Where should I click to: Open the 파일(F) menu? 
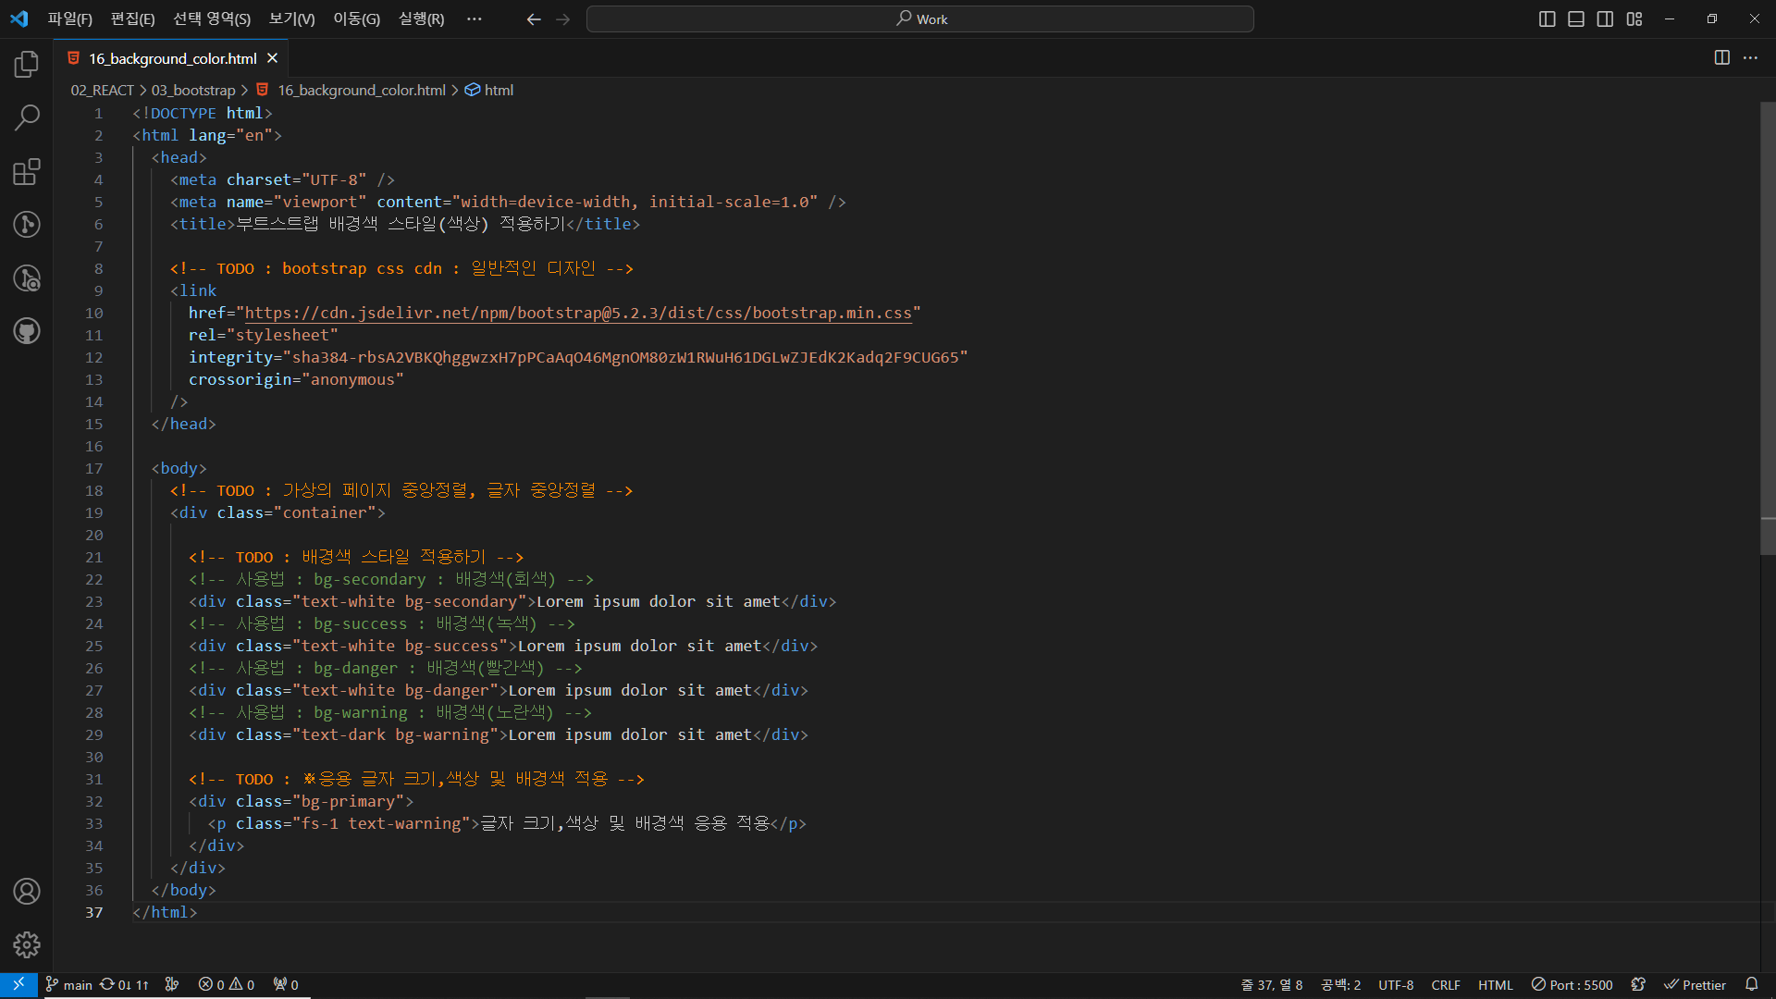pos(69,18)
